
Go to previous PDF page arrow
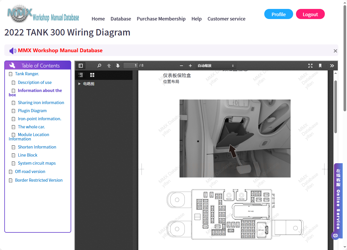coord(109,66)
